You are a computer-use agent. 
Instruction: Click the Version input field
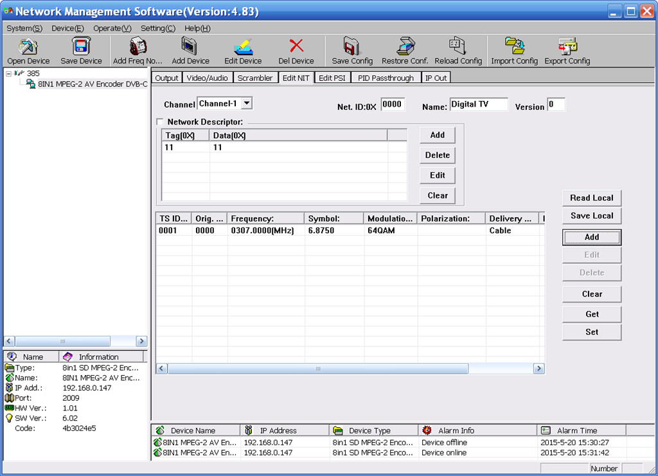[x=556, y=105]
